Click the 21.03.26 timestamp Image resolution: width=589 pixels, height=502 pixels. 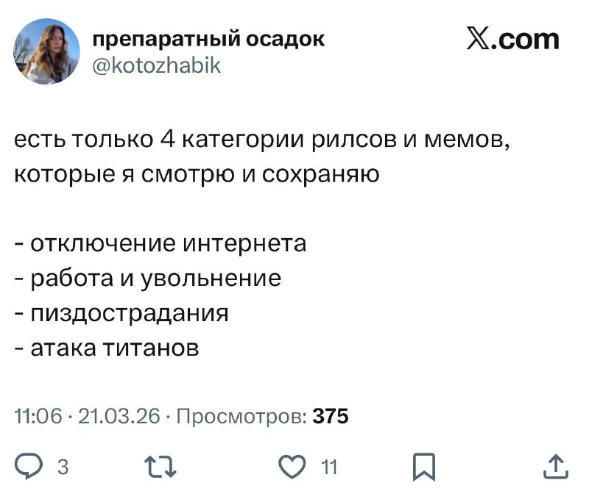(121, 417)
